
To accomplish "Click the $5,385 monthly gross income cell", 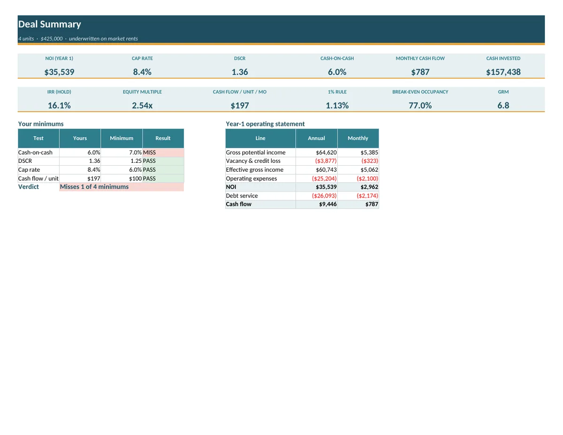I will point(358,153).
